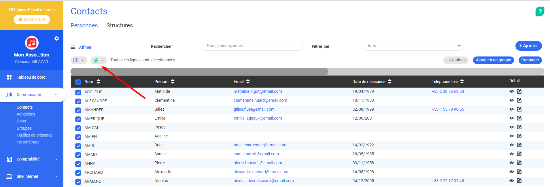The height and width of the screenshot is (187, 550).
Task: Click the + d'options button
Action: pyautogui.click(x=456, y=60)
